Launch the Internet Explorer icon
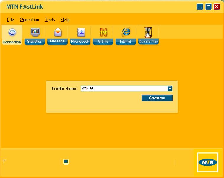The image size is (224, 178). click(126, 32)
